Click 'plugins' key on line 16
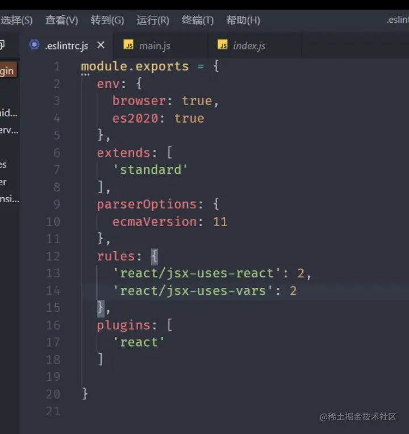This screenshot has height=434, width=409. (x=123, y=325)
